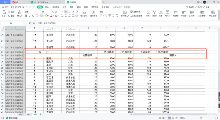Click the Print icon in quick toolbar

pyautogui.click(x=20, y=7)
